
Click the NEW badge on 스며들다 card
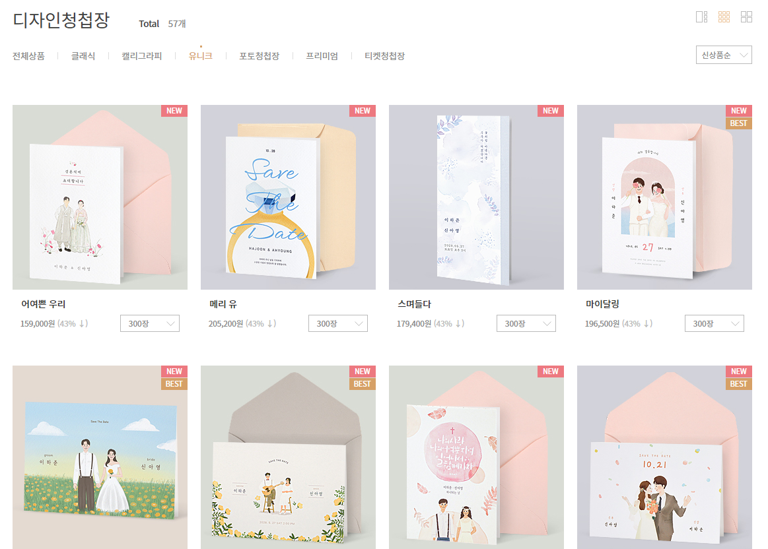click(x=551, y=111)
